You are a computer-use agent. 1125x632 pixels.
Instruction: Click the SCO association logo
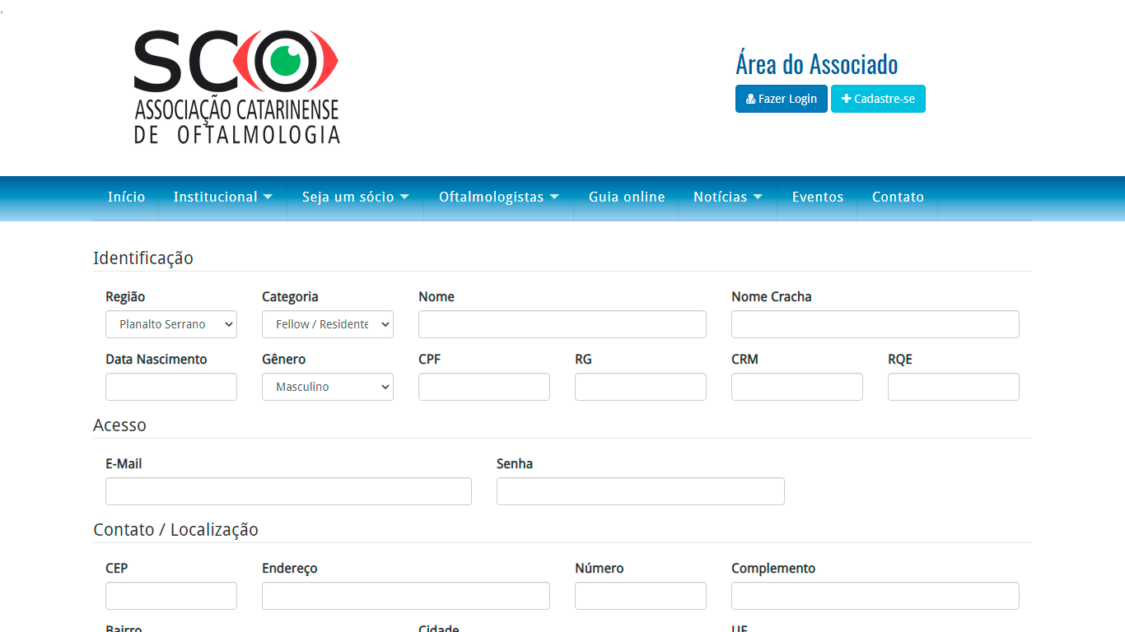pos(236,87)
